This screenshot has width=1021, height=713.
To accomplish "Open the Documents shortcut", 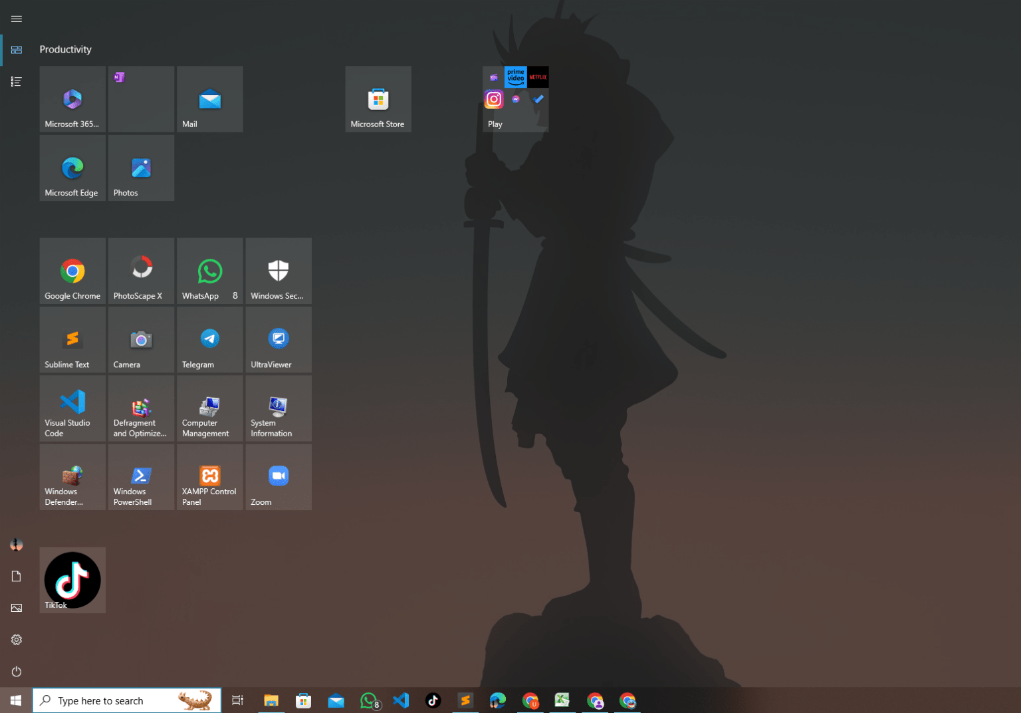I will [x=16, y=576].
